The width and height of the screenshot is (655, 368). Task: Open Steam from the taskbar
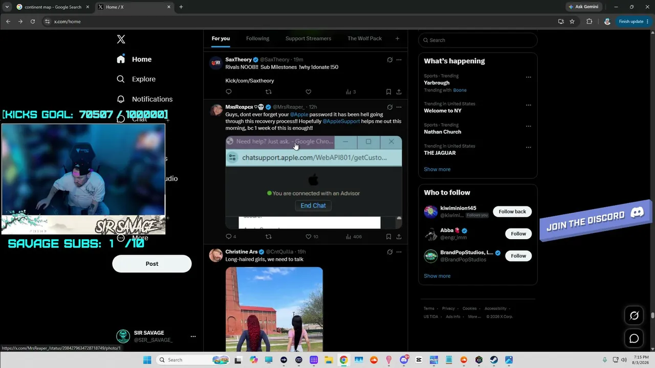click(x=494, y=360)
